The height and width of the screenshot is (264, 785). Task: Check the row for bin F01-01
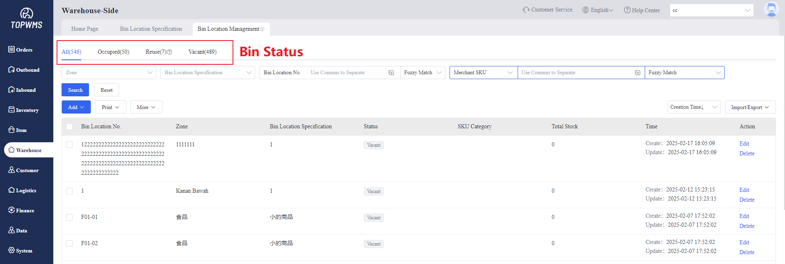pos(69,217)
